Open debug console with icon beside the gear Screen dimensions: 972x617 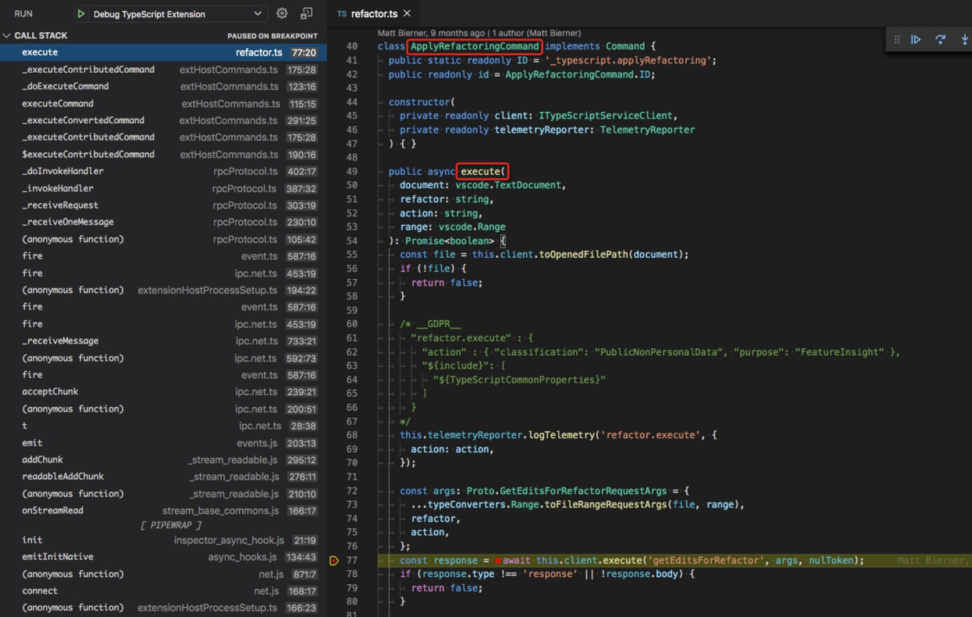(x=306, y=13)
